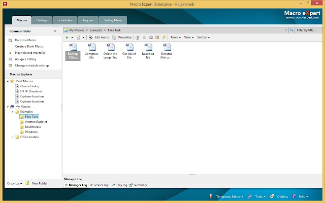Collapse the Common Tasks panel
The height and width of the screenshot is (203, 325).
(55, 31)
